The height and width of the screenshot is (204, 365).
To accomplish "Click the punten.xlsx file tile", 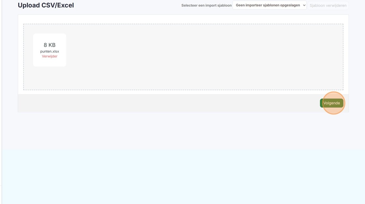I will 50,50.
